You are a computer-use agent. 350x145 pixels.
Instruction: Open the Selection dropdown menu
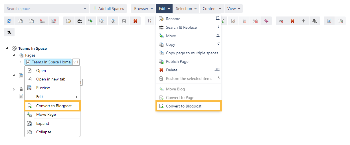pos(186,9)
